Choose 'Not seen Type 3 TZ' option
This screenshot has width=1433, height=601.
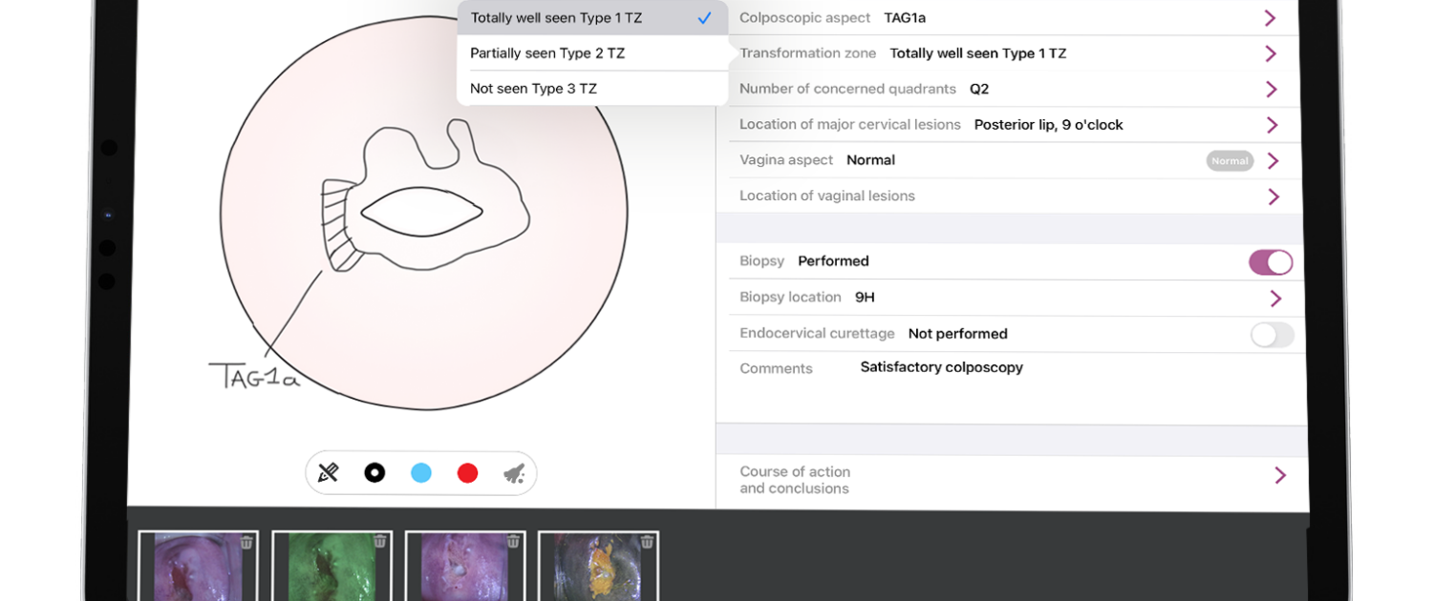(x=592, y=89)
